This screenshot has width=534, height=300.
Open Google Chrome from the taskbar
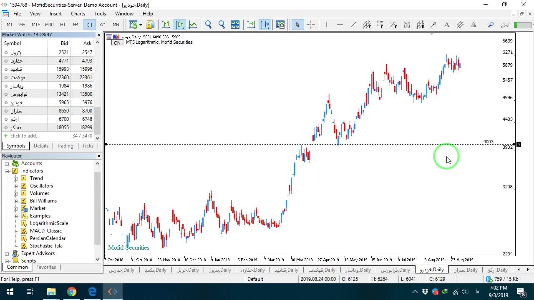pyautogui.click(x=72, y=291)
